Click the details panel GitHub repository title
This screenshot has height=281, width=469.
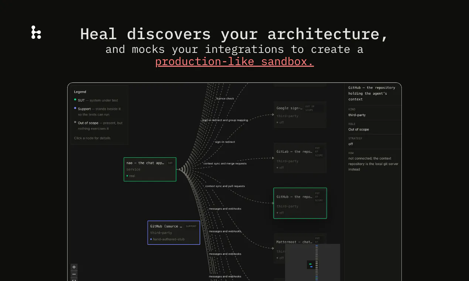[372, 94]
